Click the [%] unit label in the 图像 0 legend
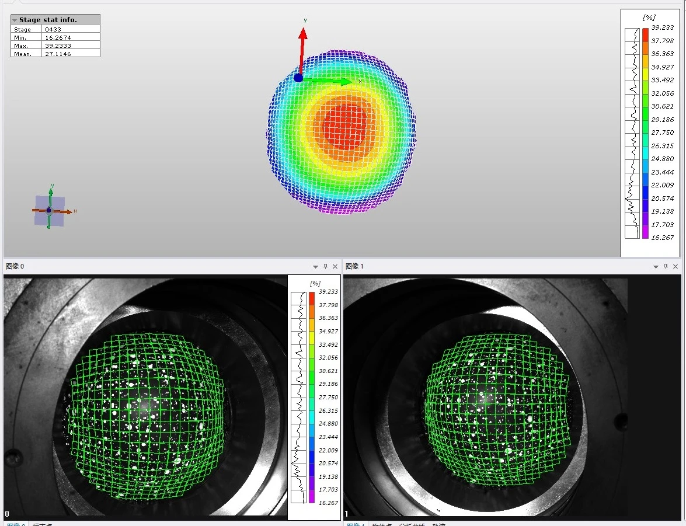 (315, 283)
